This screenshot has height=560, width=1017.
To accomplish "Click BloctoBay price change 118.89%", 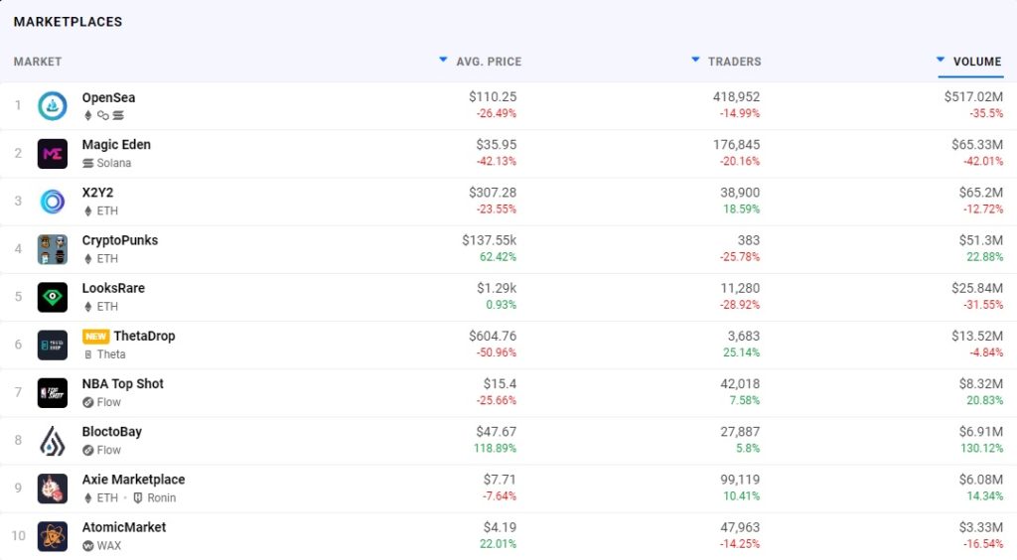I will [495, 449].
